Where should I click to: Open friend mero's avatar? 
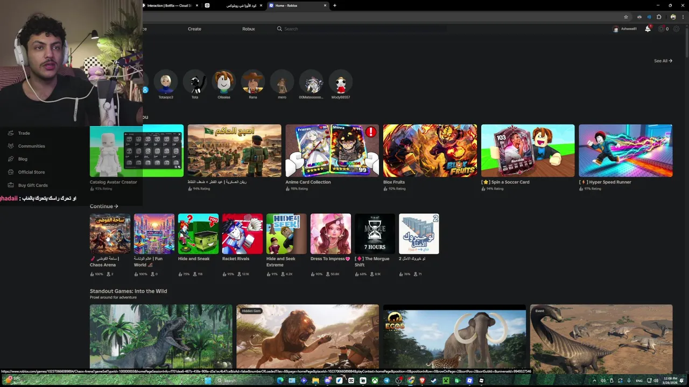point(282,82)
